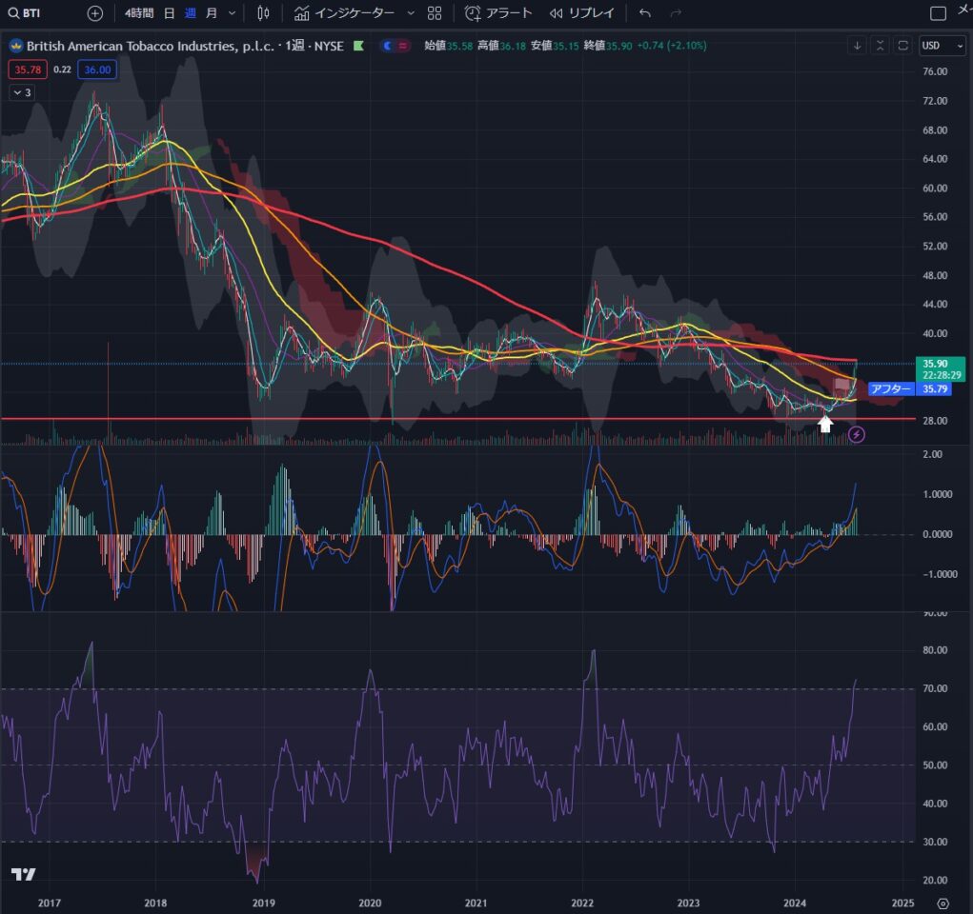
Task: Click the purple lightning event marker
Action: click(x=857, y=435)
